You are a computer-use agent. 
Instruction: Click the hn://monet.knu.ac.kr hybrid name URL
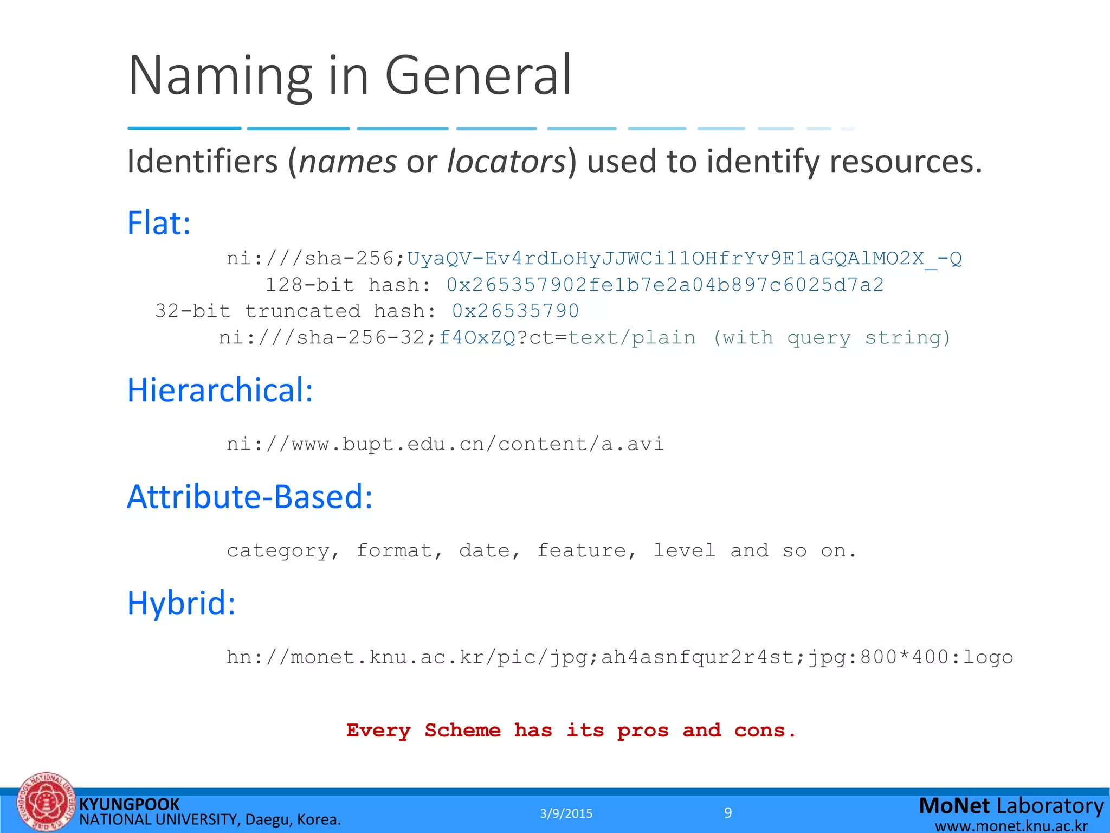coord(619,657)
